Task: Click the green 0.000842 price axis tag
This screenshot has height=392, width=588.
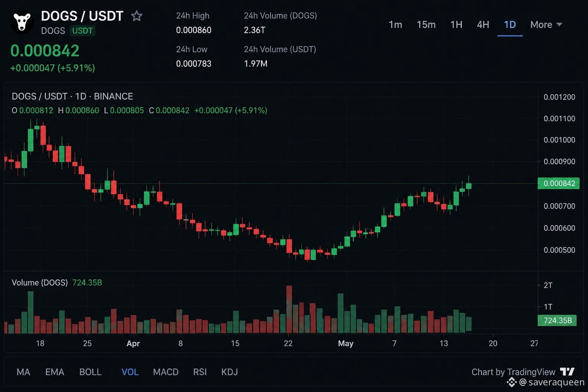Action: [x=559, y=183]
